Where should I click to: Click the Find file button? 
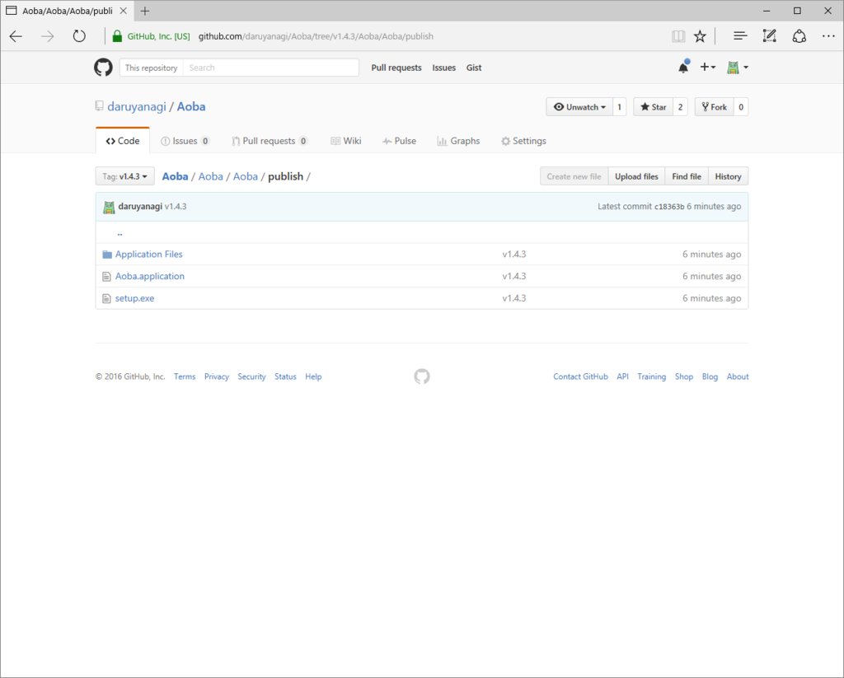[x=687, y=176]
